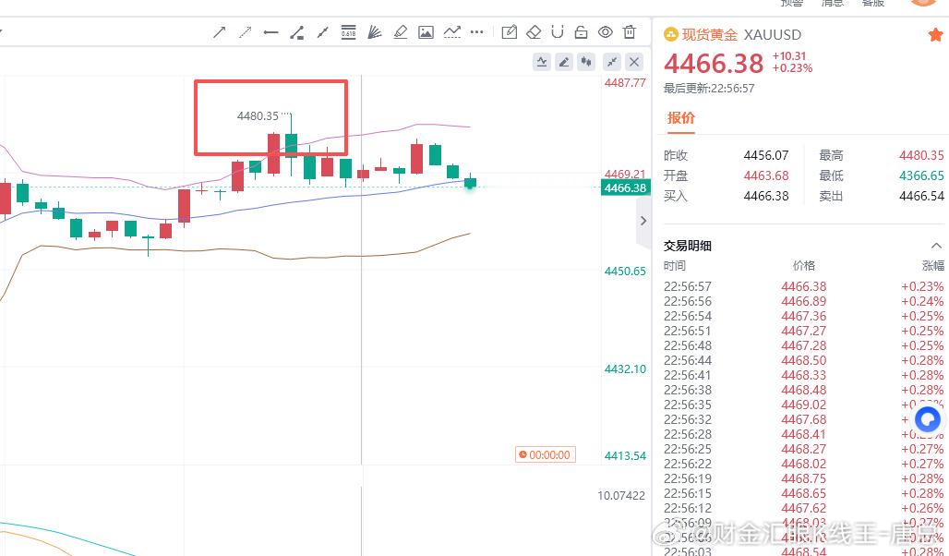Image resolution: width=949 pixels, height=556 pixels.
Task: Select the segment with price label tool
Action: pos(296,32)
